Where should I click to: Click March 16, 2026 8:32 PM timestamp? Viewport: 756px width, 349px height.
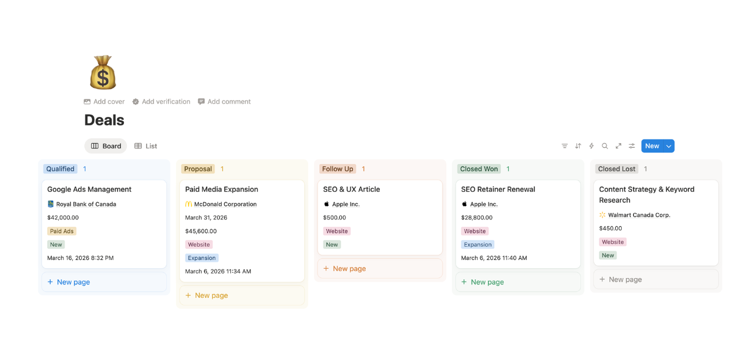tap(80, 258)
